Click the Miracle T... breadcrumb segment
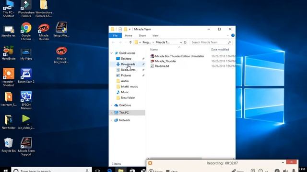This screenshot has width=307, height=172. pyautogui.click(x=163, y=43)
